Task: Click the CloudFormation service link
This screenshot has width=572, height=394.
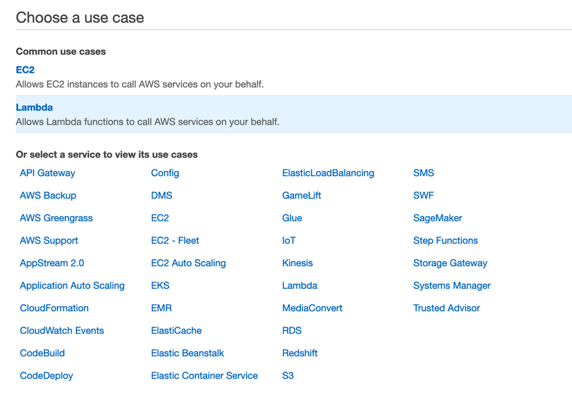Action: click(x=54, y=308)
